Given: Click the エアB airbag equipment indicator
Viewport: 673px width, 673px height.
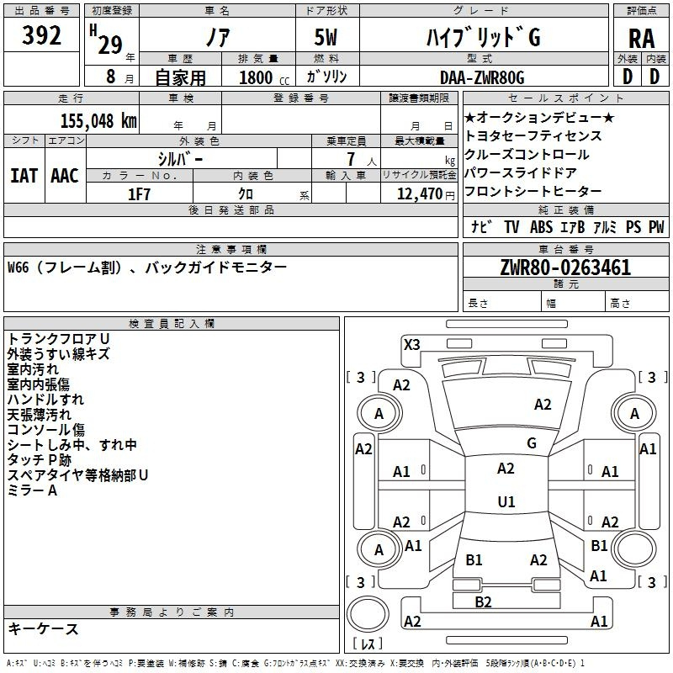Looking at the screenshot, I should click(572, 226).
